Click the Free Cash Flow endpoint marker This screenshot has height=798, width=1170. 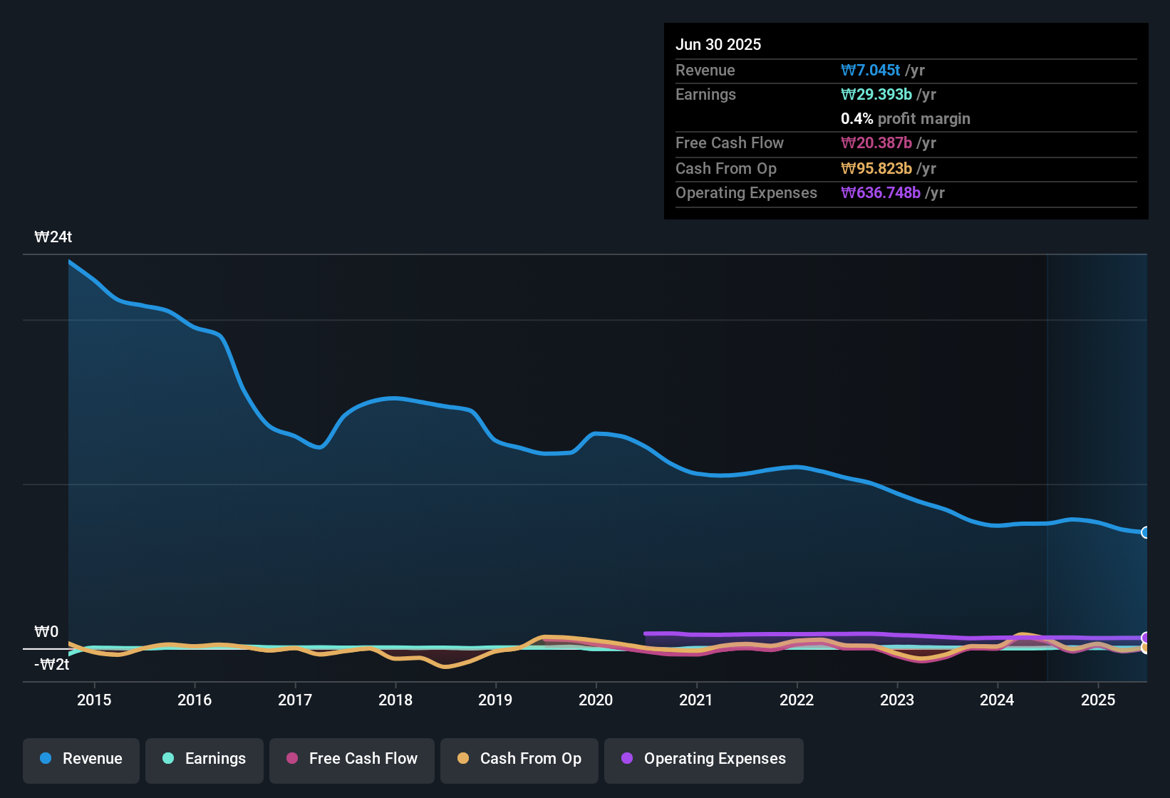pyautogui.click(x=1144, y=652)
